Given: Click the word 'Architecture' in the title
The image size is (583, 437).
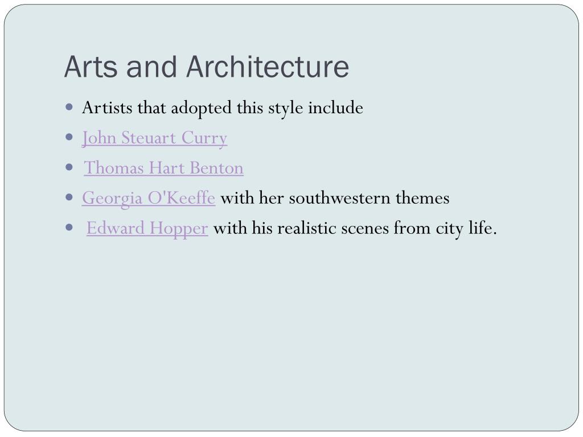Looking at the screenshot, I should [x=268, y=67].
